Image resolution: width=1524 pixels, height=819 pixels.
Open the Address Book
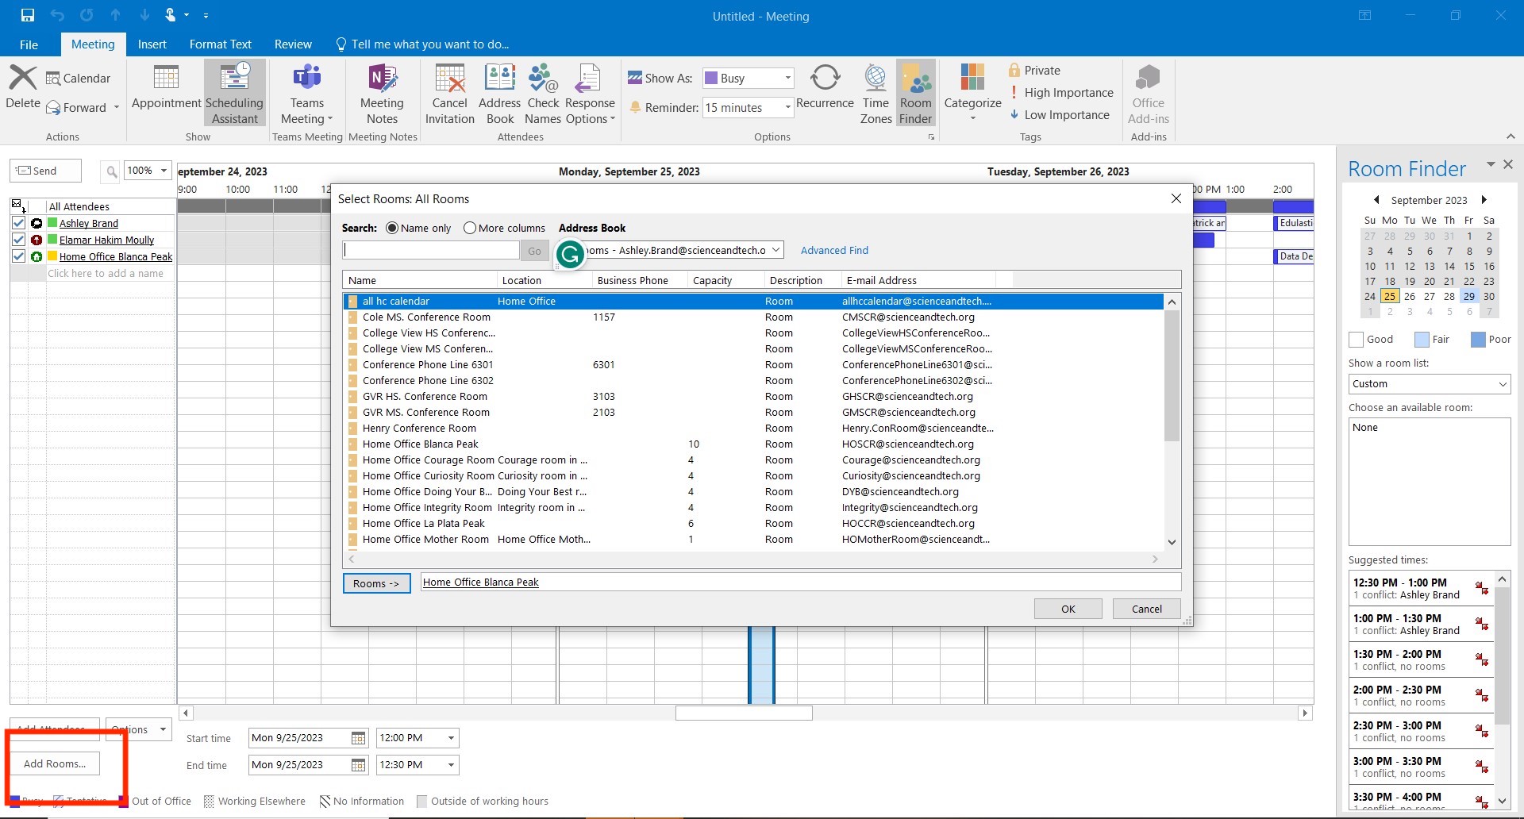coord(499,93)
